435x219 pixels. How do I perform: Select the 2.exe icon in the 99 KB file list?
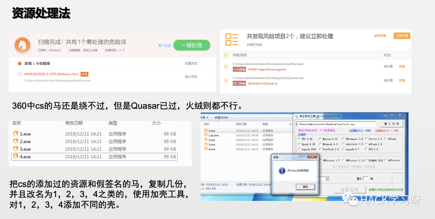click(16, 141)
